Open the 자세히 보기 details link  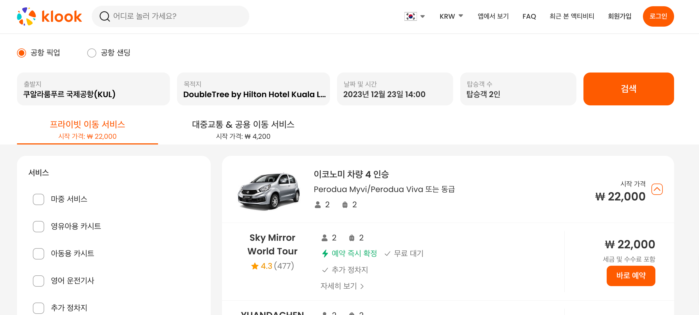342,286
